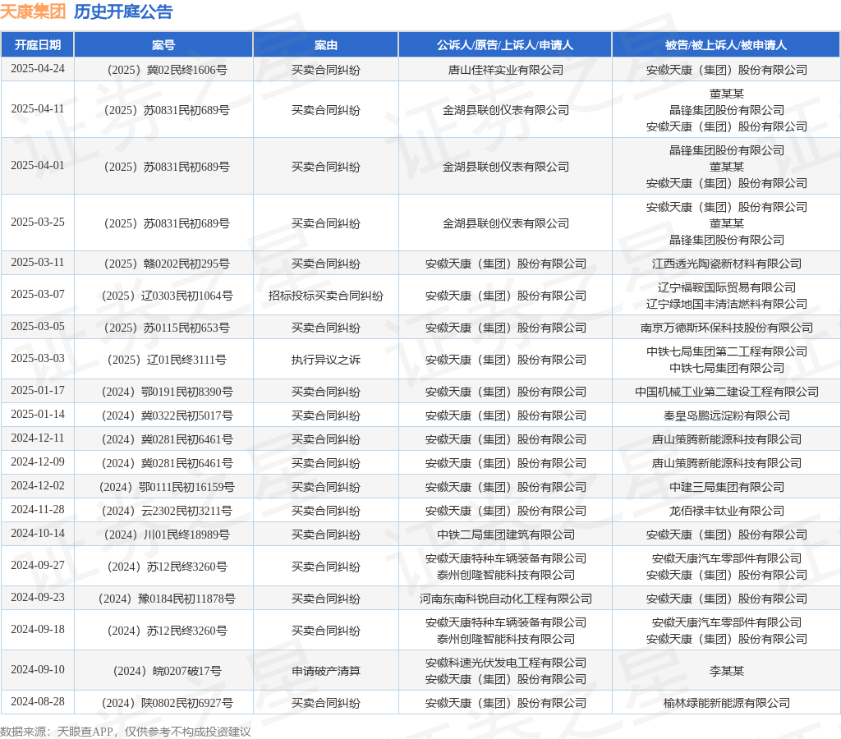Click defendant 中铁七局集团第二工程有限公司
Screen dimensions: 841x739
[726, 351]
